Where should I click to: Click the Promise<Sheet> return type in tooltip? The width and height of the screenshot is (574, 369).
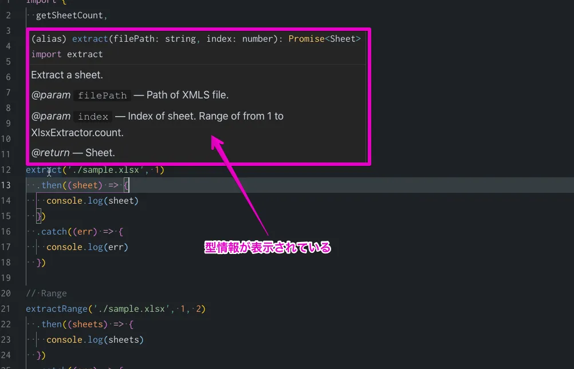click(x=324, y=39)
